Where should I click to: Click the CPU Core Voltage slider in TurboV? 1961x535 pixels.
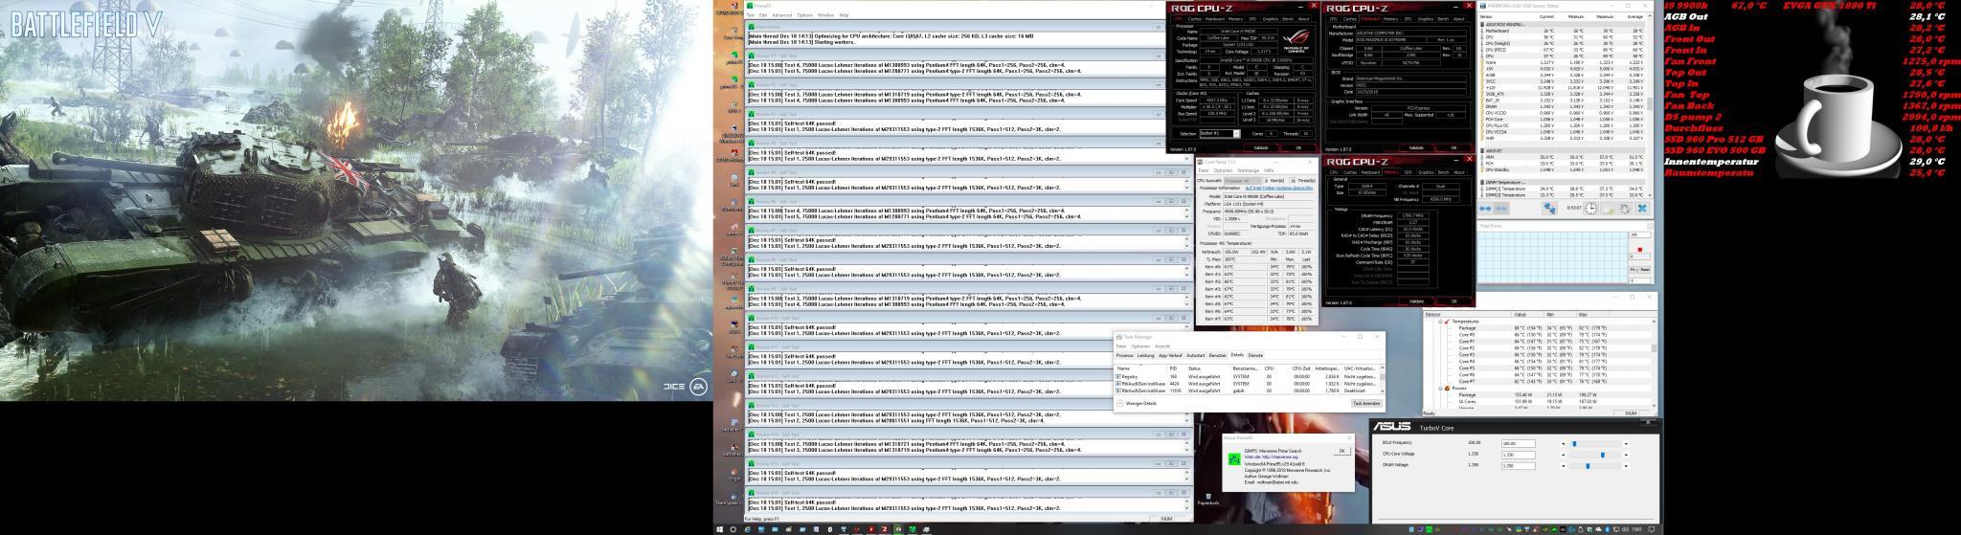[1595, 455]
